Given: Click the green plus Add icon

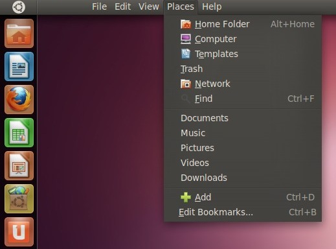Looking at the screenshot, I should (x=186, y=197).
